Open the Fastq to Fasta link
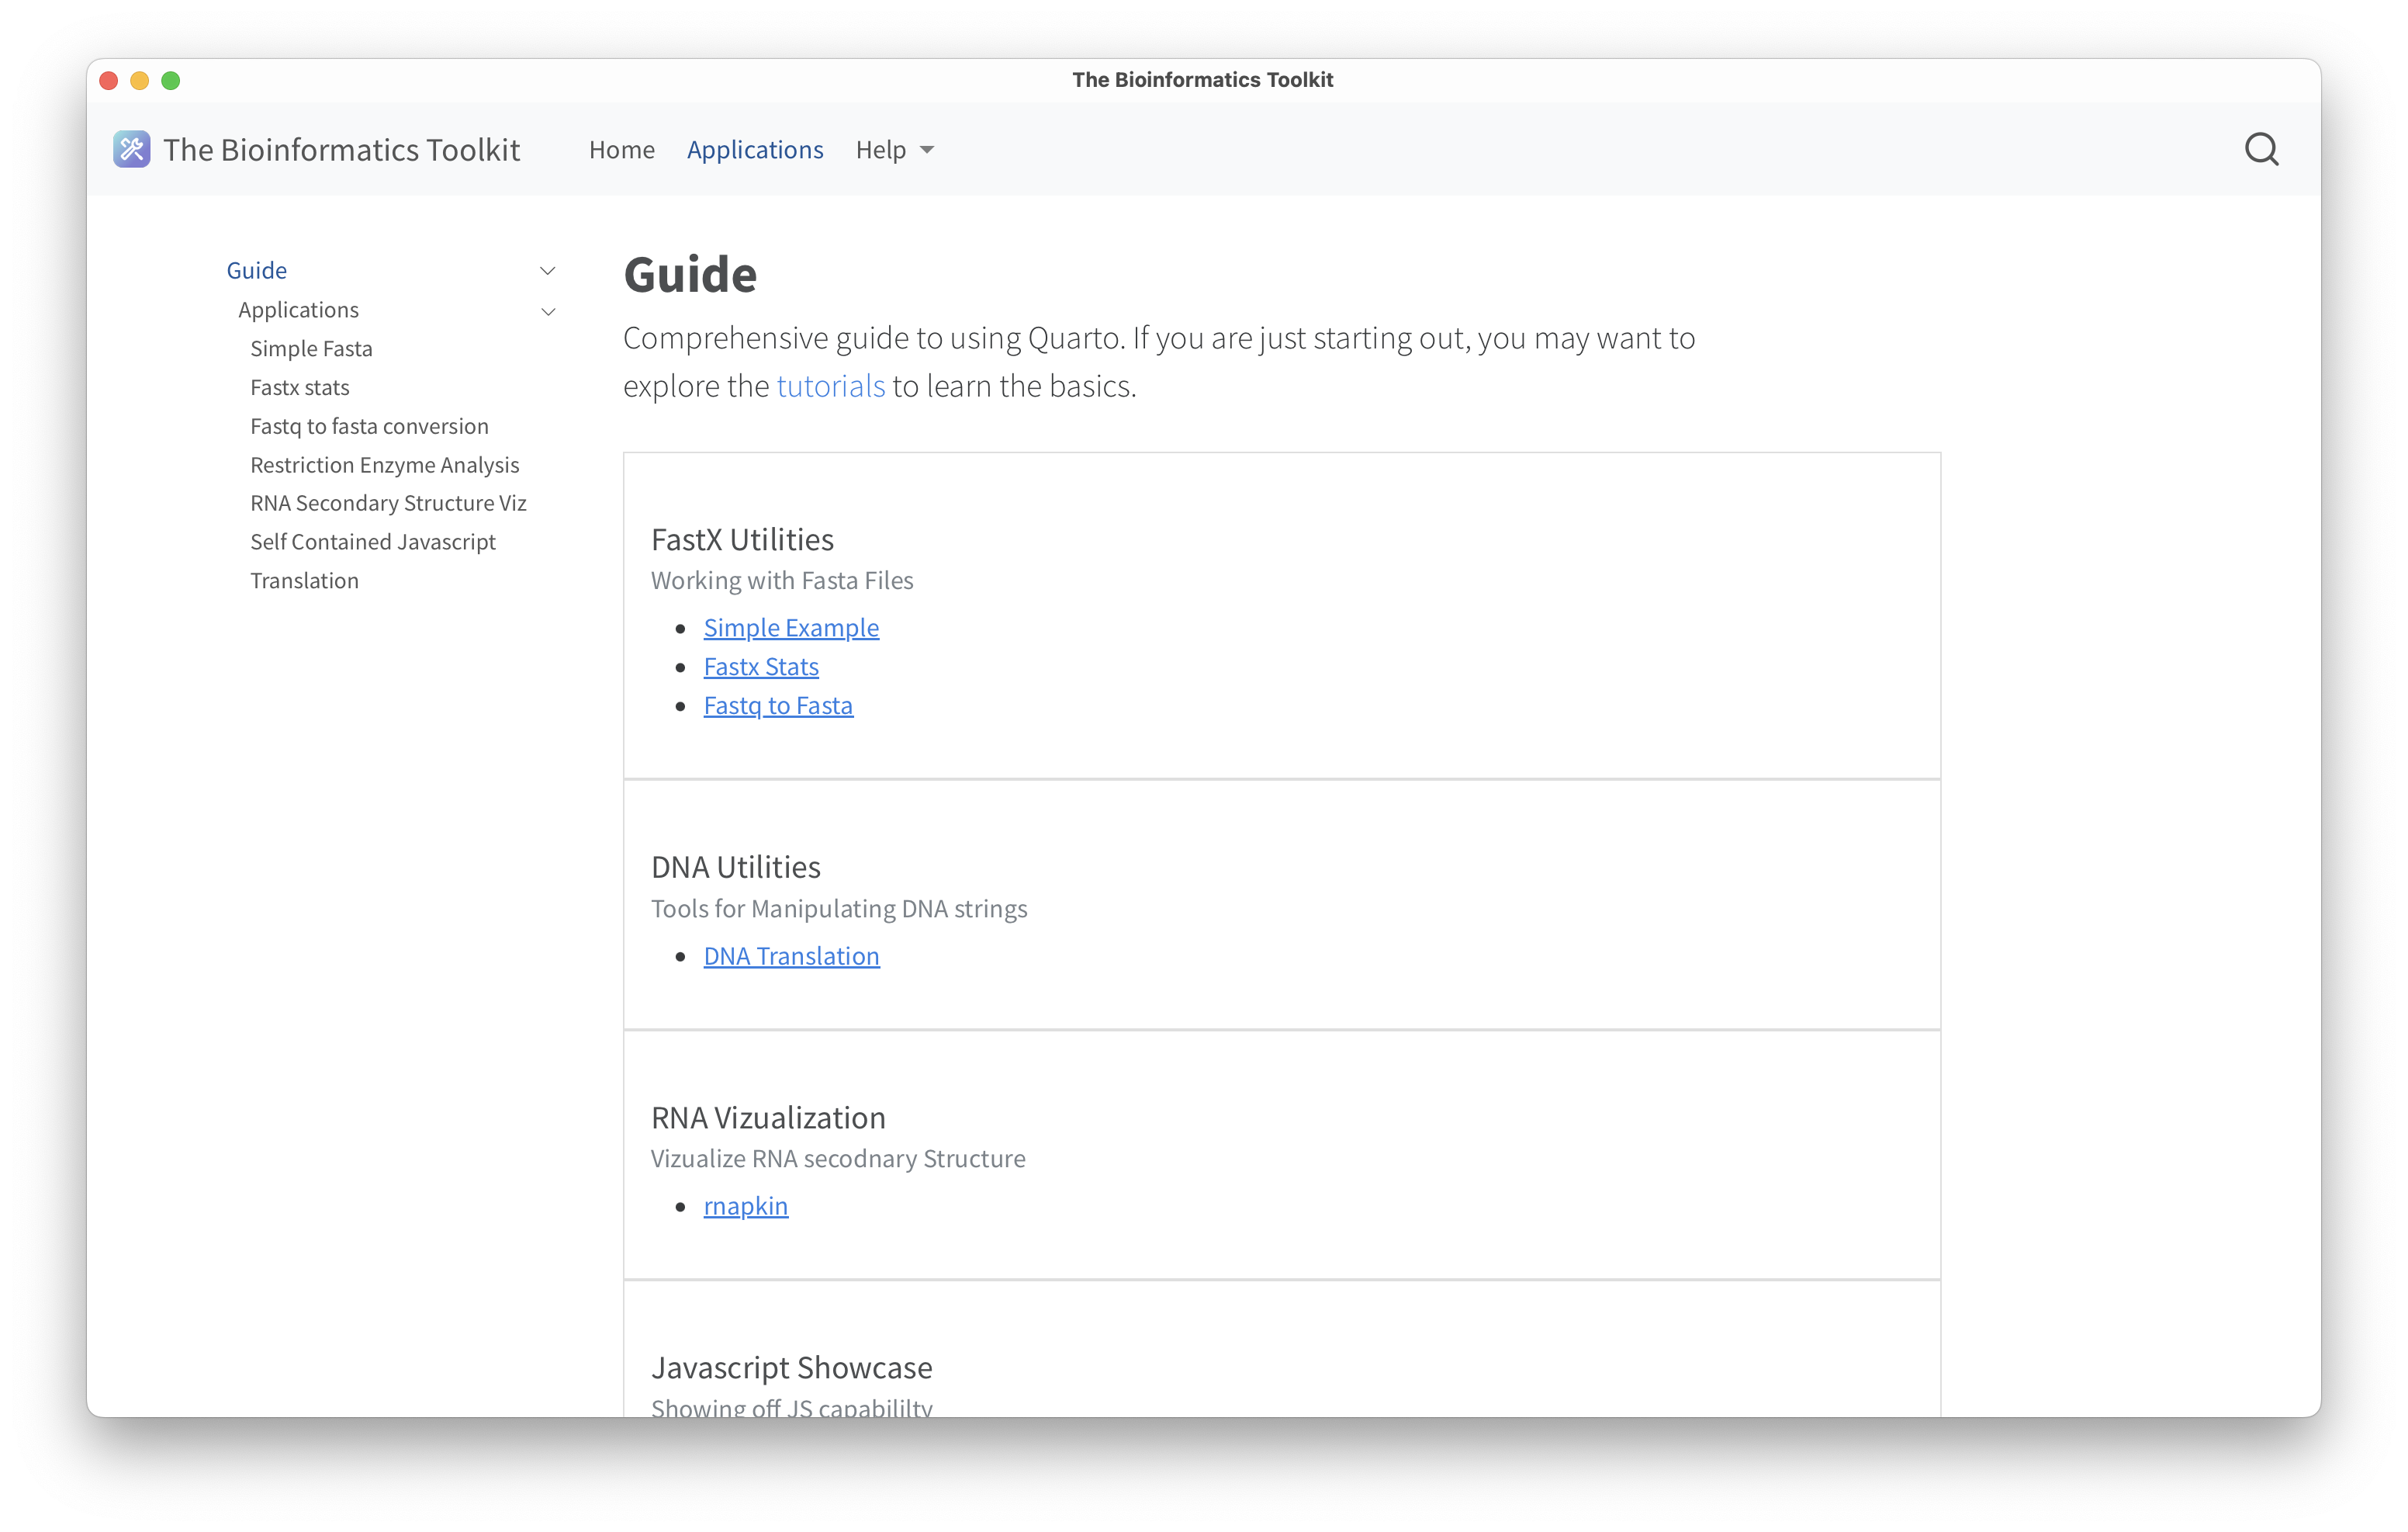The width and height of the screenshot is (2408, 1532). point(777,705)
